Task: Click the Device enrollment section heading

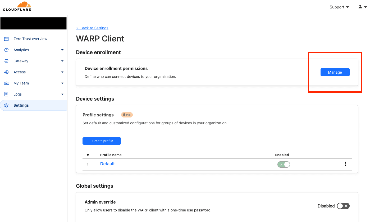Action: click(x=98, y=52)
